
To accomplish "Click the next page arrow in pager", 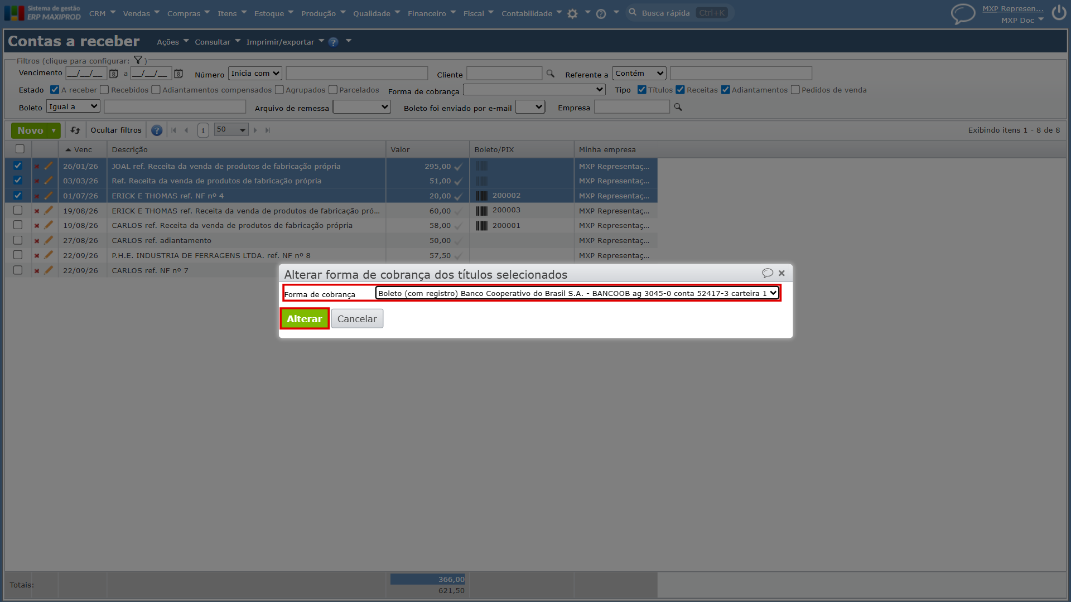I will pyautogui.click(x=255, y=130).
